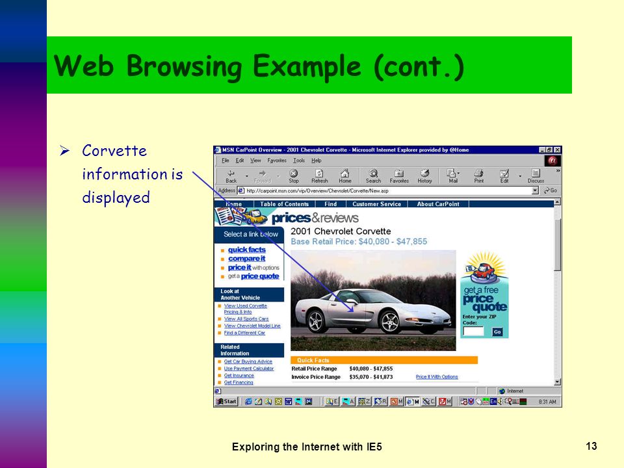624x468 pixels.
Task: Open the Help menu
Action: point(317,161)
